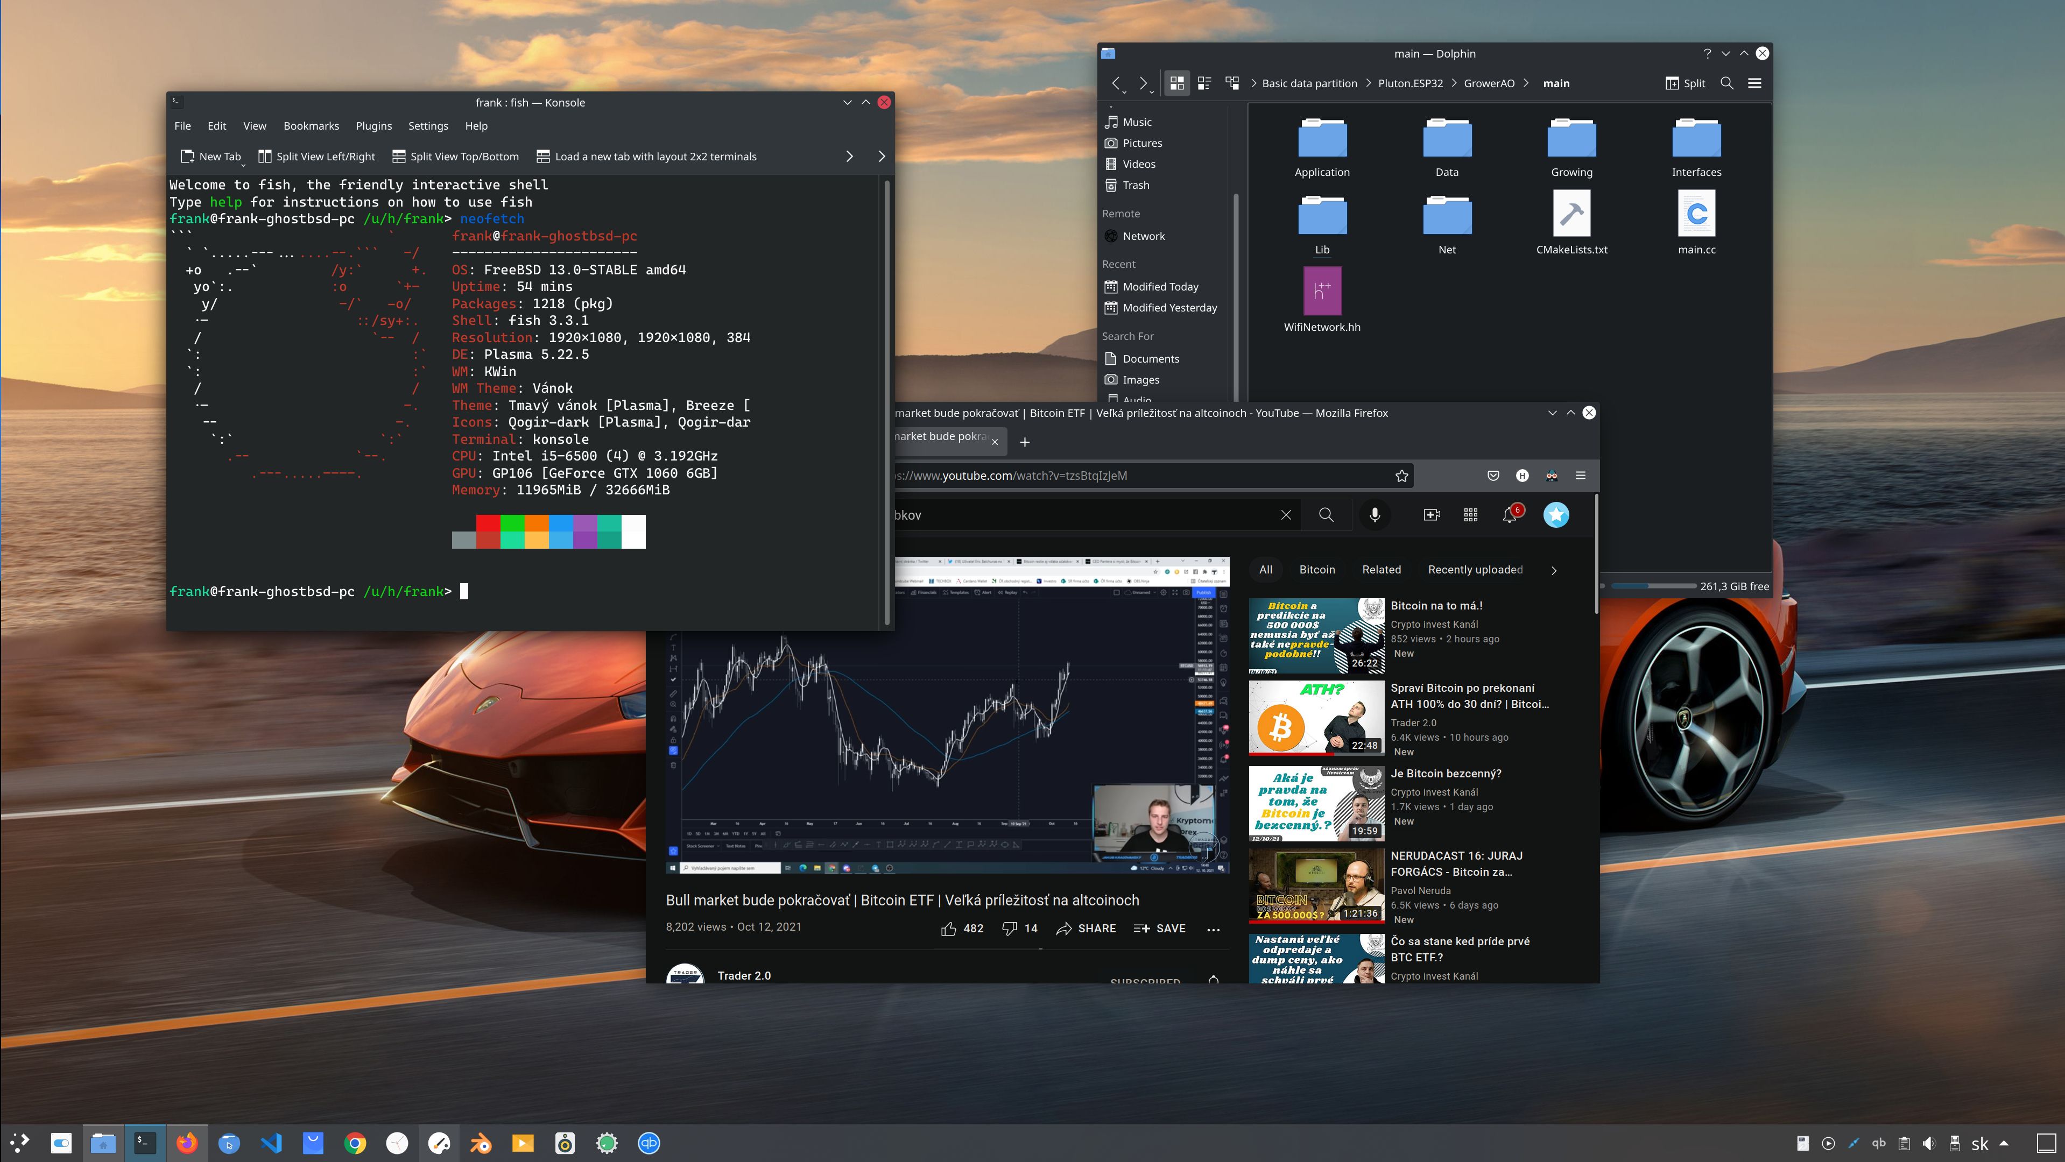Click Split View Top/Bottom in Konsole
The width and height of the screenshot is (2065, 1162).
[455, 156]
